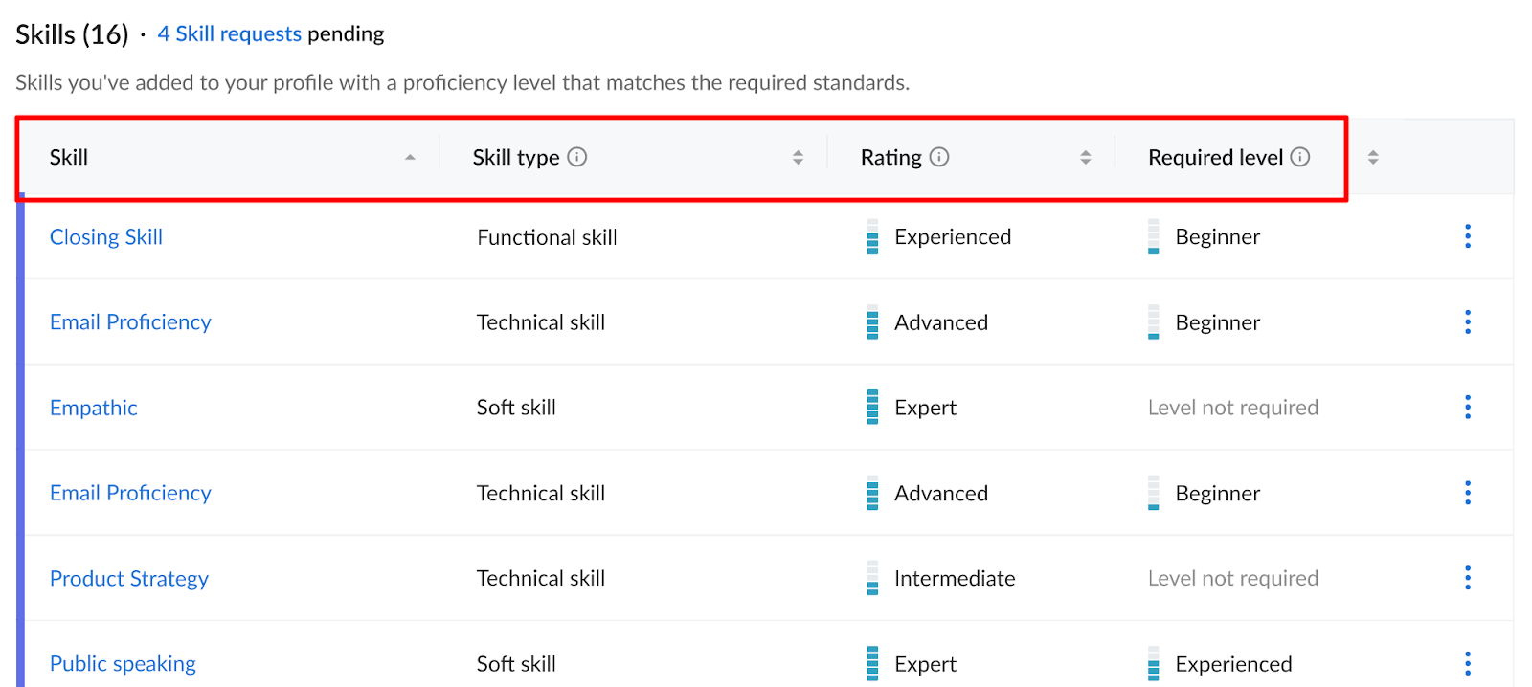Click info icon beside Required level
This screenshot has width=1532, height=687.
pyautogui.click(x=1299, y=157)
